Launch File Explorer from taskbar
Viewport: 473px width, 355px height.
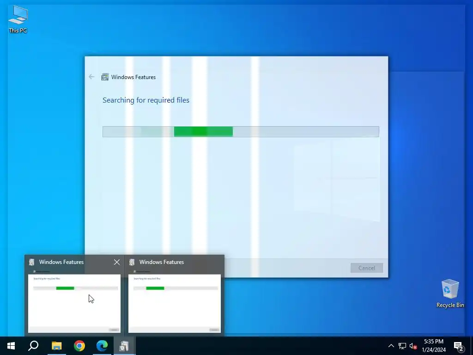point(56,346)
